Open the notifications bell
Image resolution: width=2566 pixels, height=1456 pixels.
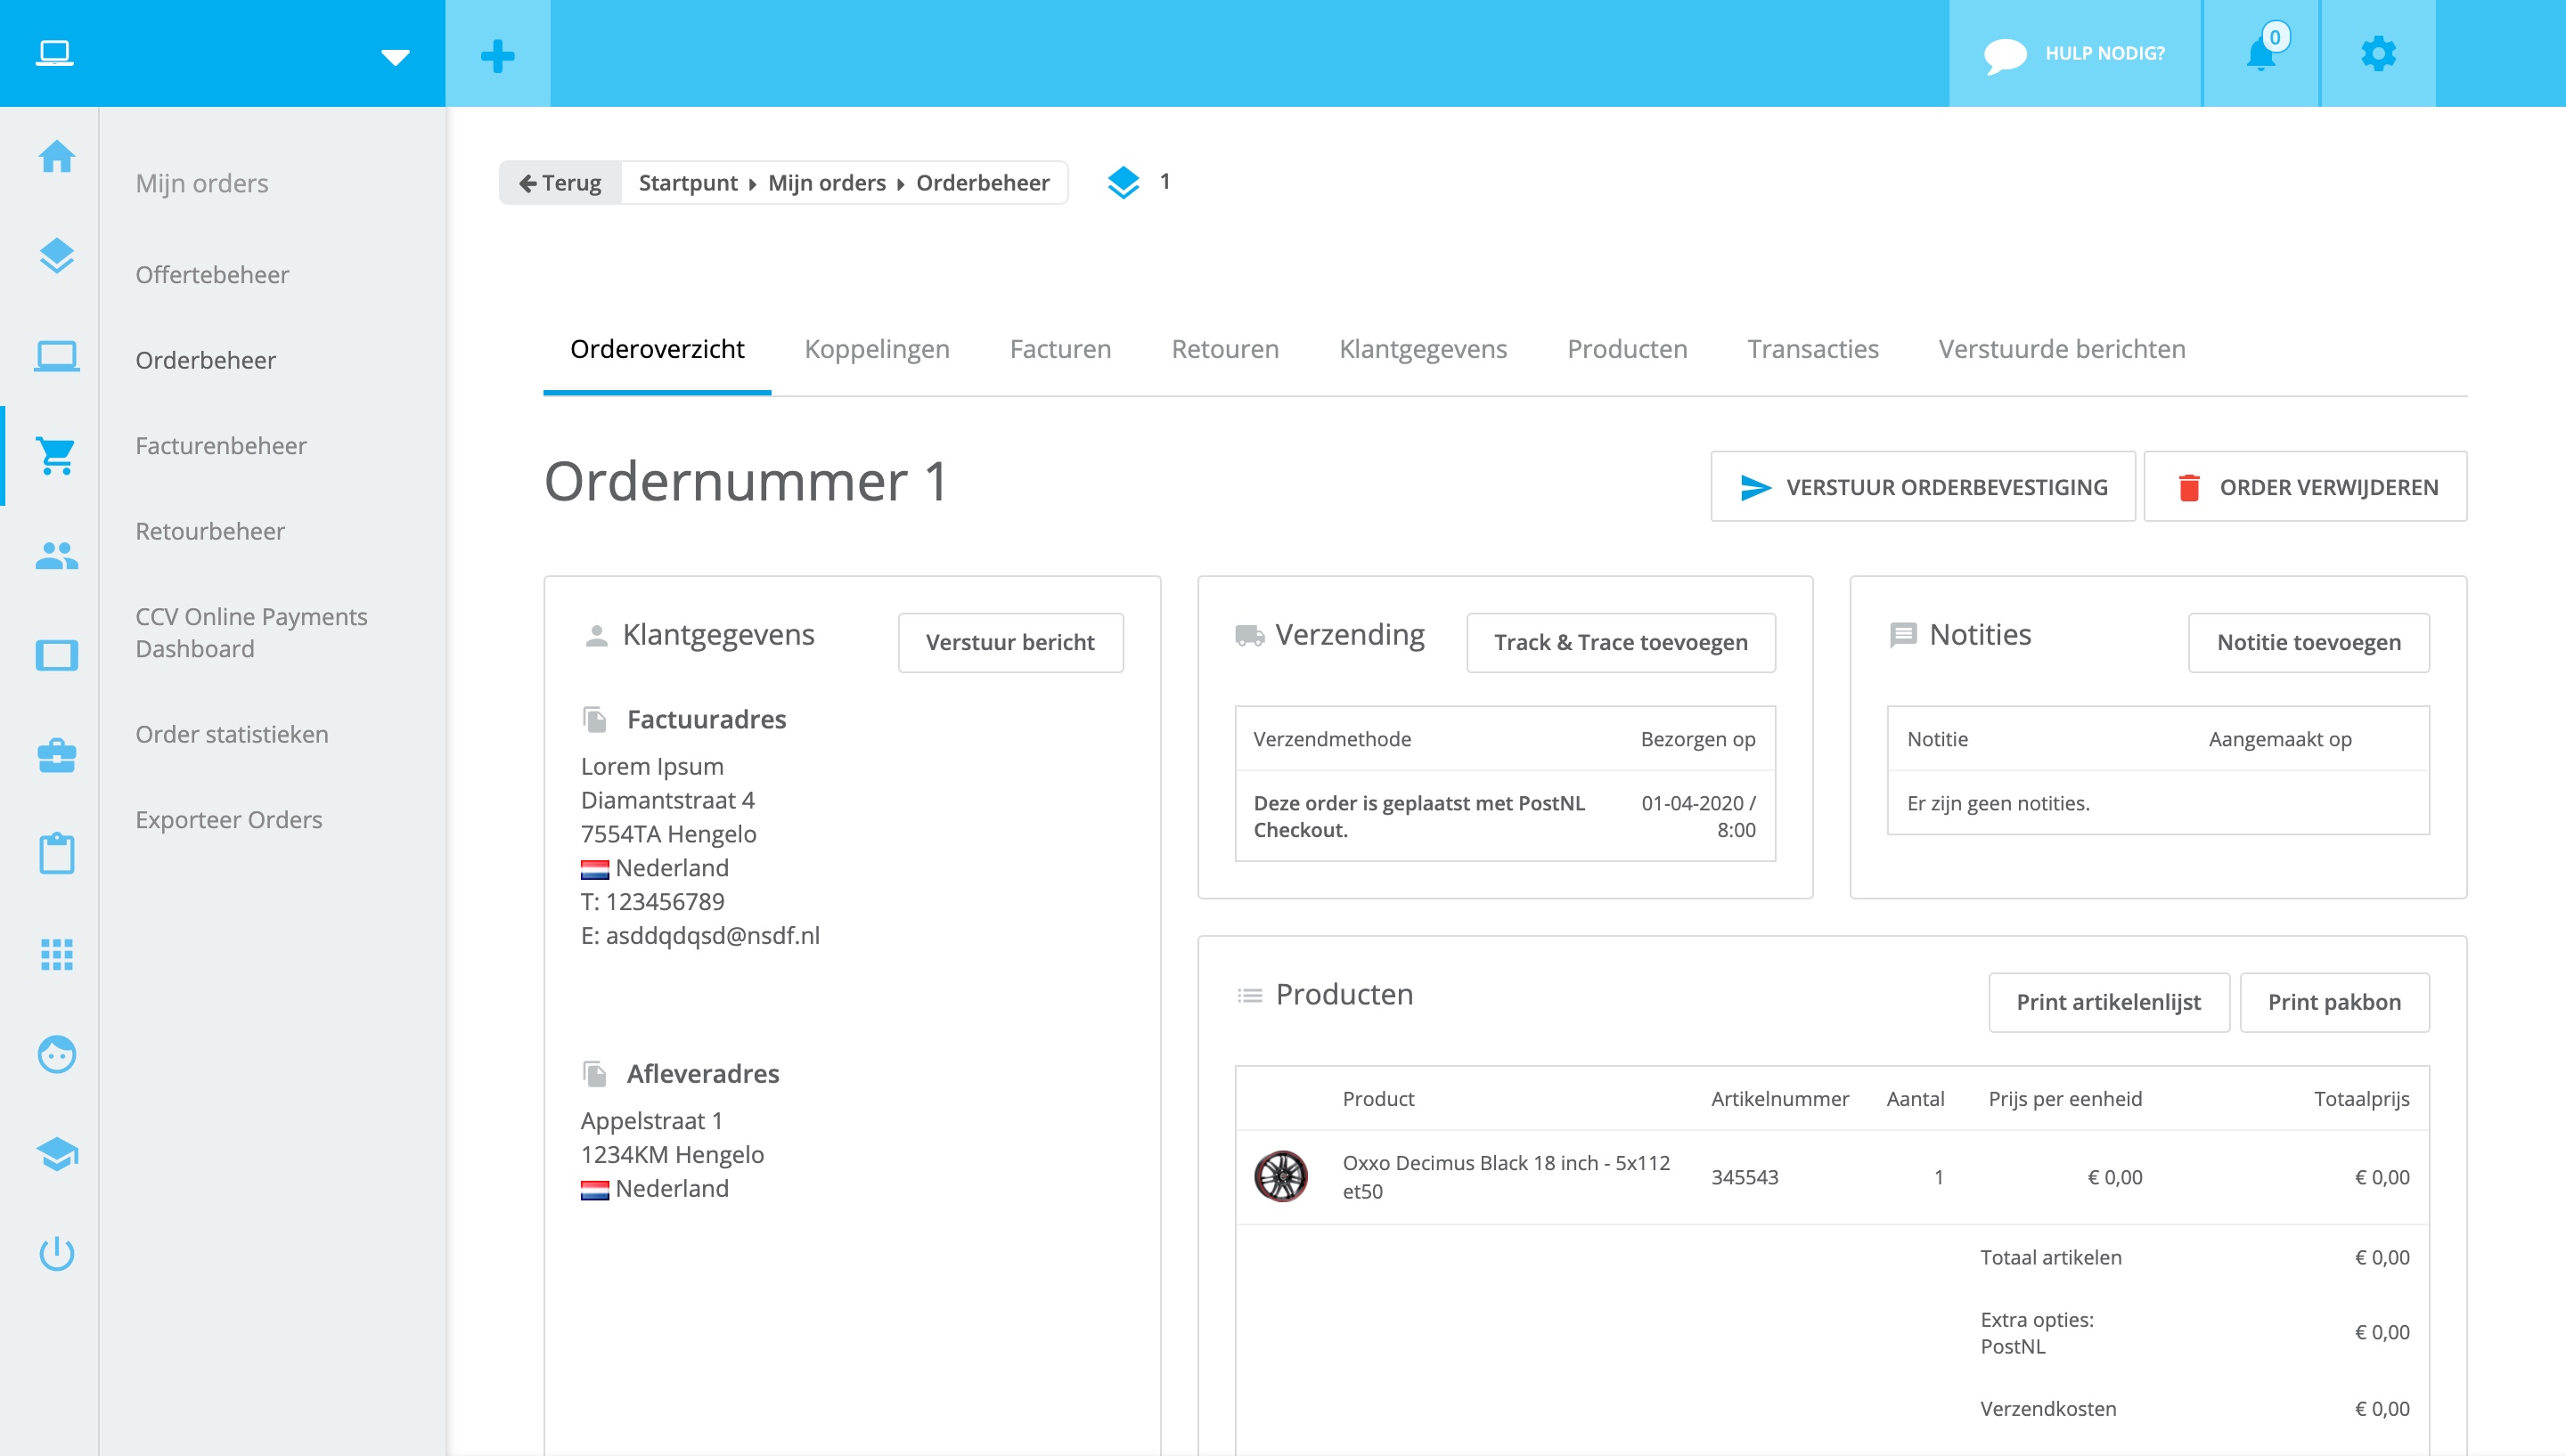click(2262, 54)
